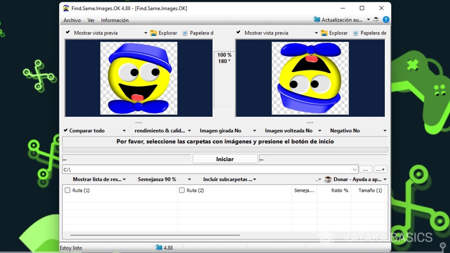Open the Donar - Ayuda a ap... dropdown

[355, 180]
